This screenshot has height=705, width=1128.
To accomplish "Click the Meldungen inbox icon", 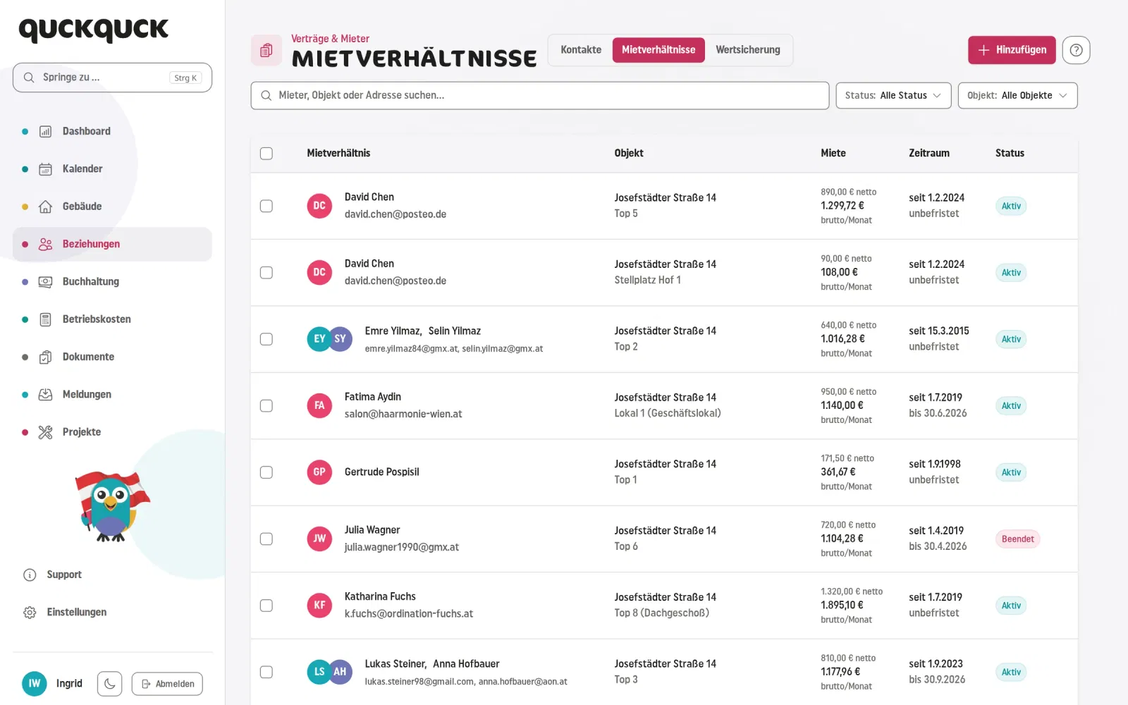I will point(45,395).
